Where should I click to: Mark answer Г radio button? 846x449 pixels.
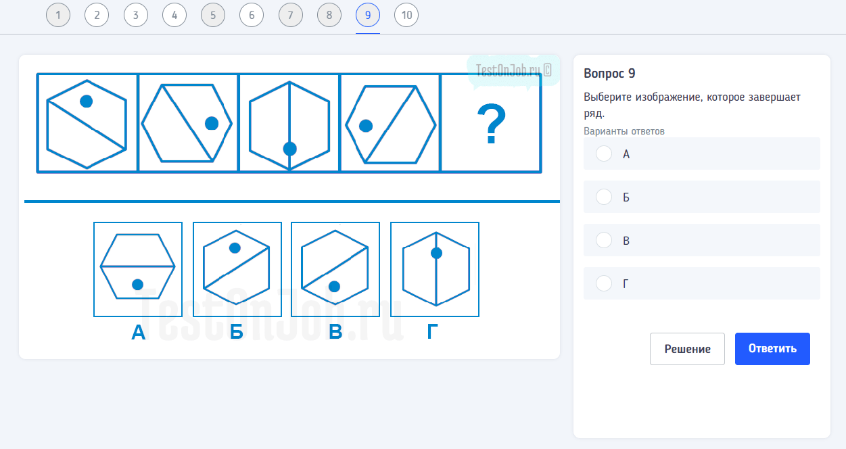(604, 283)
